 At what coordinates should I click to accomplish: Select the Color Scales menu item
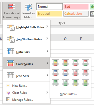(x=26, y=63)
